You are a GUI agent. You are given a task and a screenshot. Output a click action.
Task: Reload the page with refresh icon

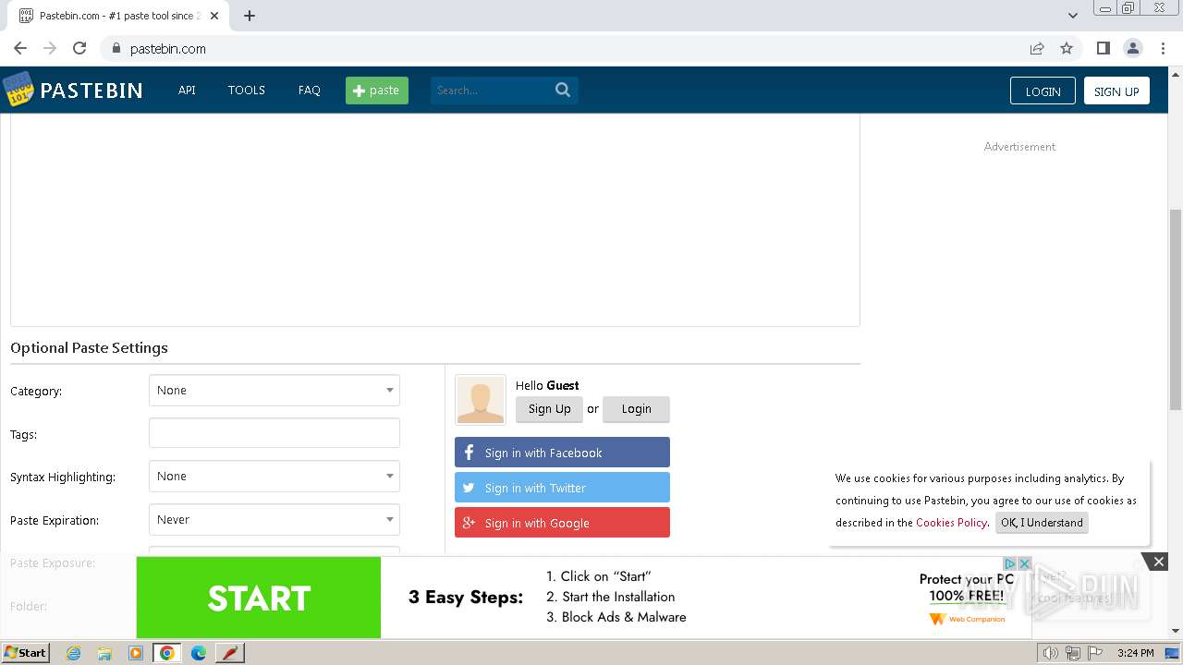coord(79,48)
